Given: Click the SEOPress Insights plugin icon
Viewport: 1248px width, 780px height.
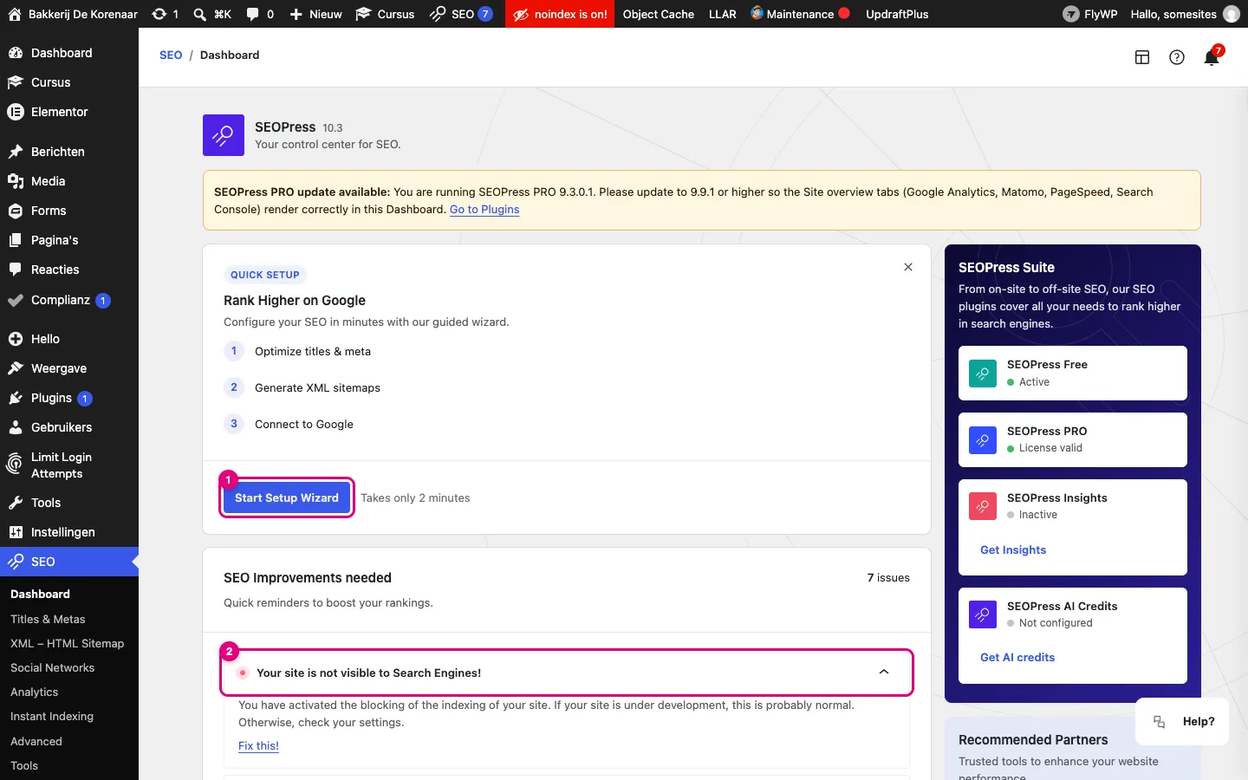Looking at the screenshot, I should click(983, 507).
